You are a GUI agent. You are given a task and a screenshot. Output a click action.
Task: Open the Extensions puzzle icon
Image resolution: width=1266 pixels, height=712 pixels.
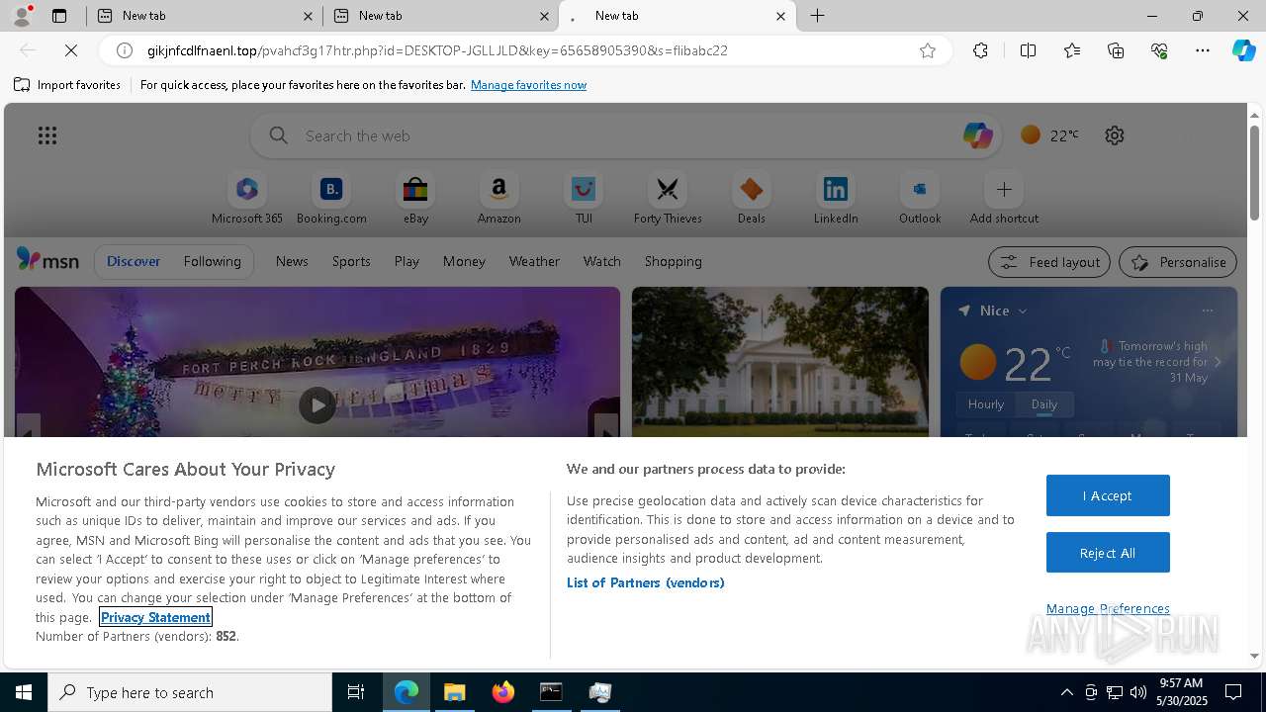[980, 50]
